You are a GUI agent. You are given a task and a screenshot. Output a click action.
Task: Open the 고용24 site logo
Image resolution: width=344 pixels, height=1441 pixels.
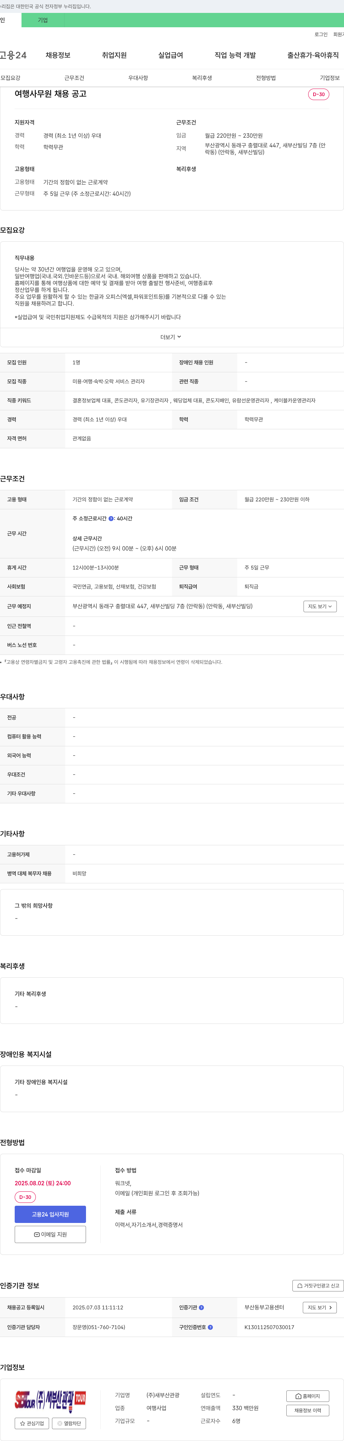13,55
